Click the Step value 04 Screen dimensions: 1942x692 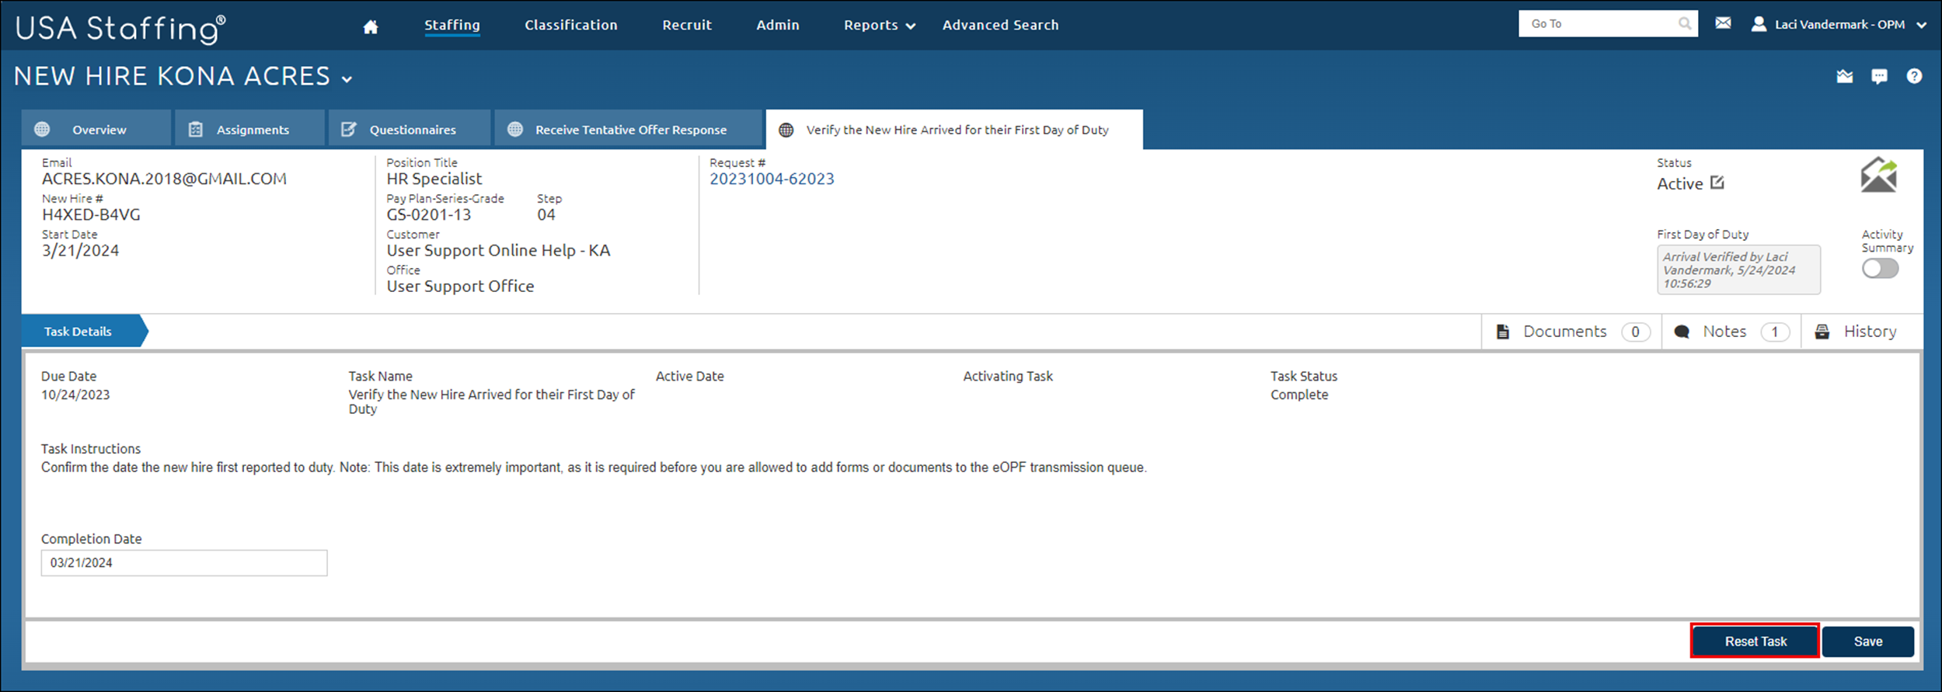pos(546,215)
